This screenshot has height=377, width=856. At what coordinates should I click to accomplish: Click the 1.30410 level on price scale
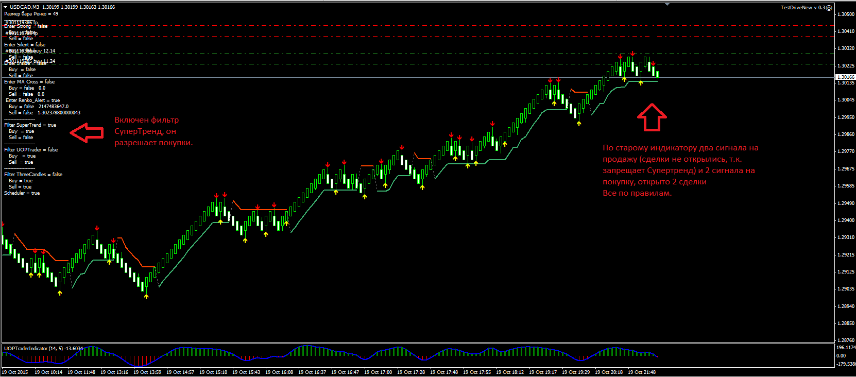point(846,31)
